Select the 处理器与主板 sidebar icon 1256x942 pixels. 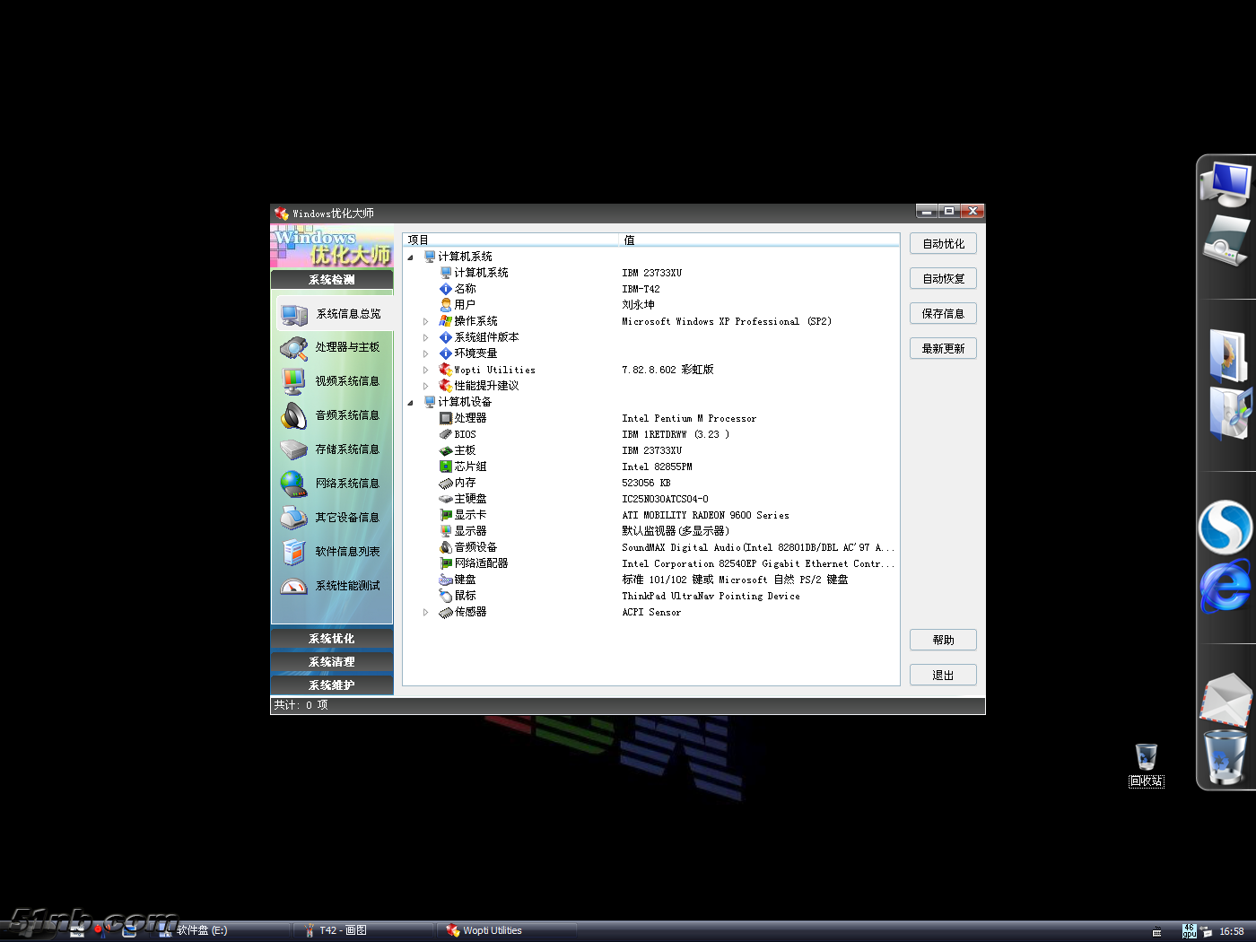(294, 348)
